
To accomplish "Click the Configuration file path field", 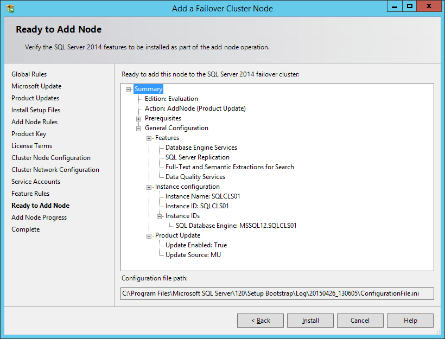I will coord(277,293).
